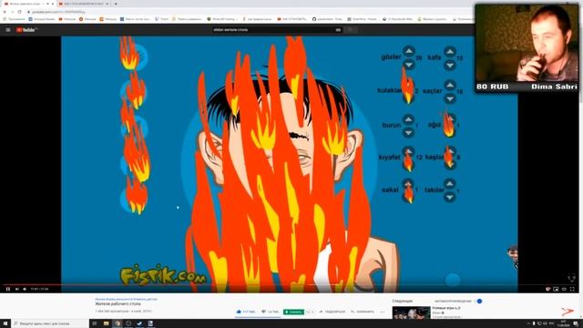Screen dimensions: 583x328
Task: Decrease gözler with the down arrow
Action: [409, 65]
